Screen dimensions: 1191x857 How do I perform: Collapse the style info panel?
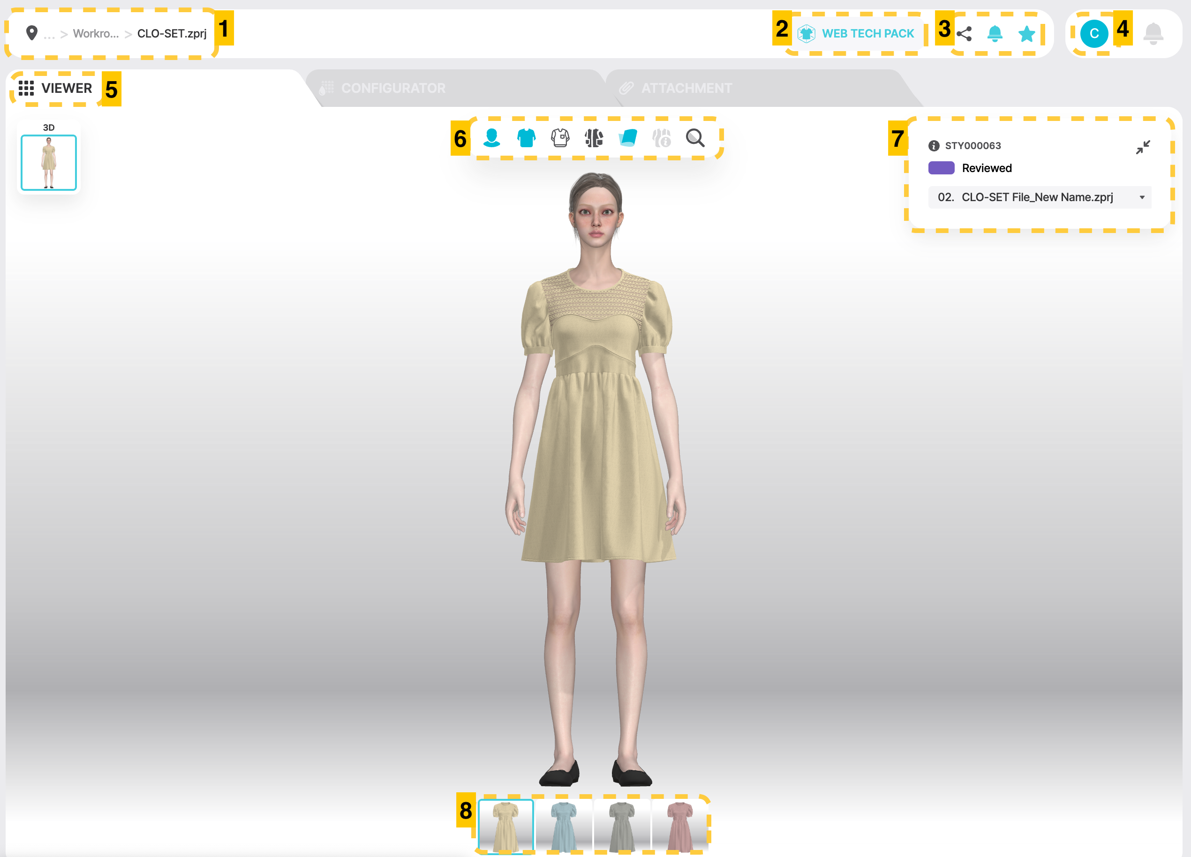point(1143,147)
